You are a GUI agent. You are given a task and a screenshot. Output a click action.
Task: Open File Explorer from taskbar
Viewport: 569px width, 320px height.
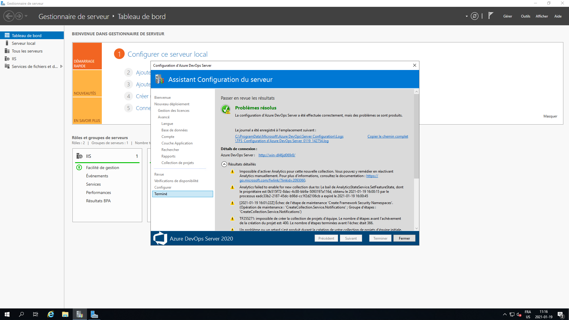click(x=65, y=314)
